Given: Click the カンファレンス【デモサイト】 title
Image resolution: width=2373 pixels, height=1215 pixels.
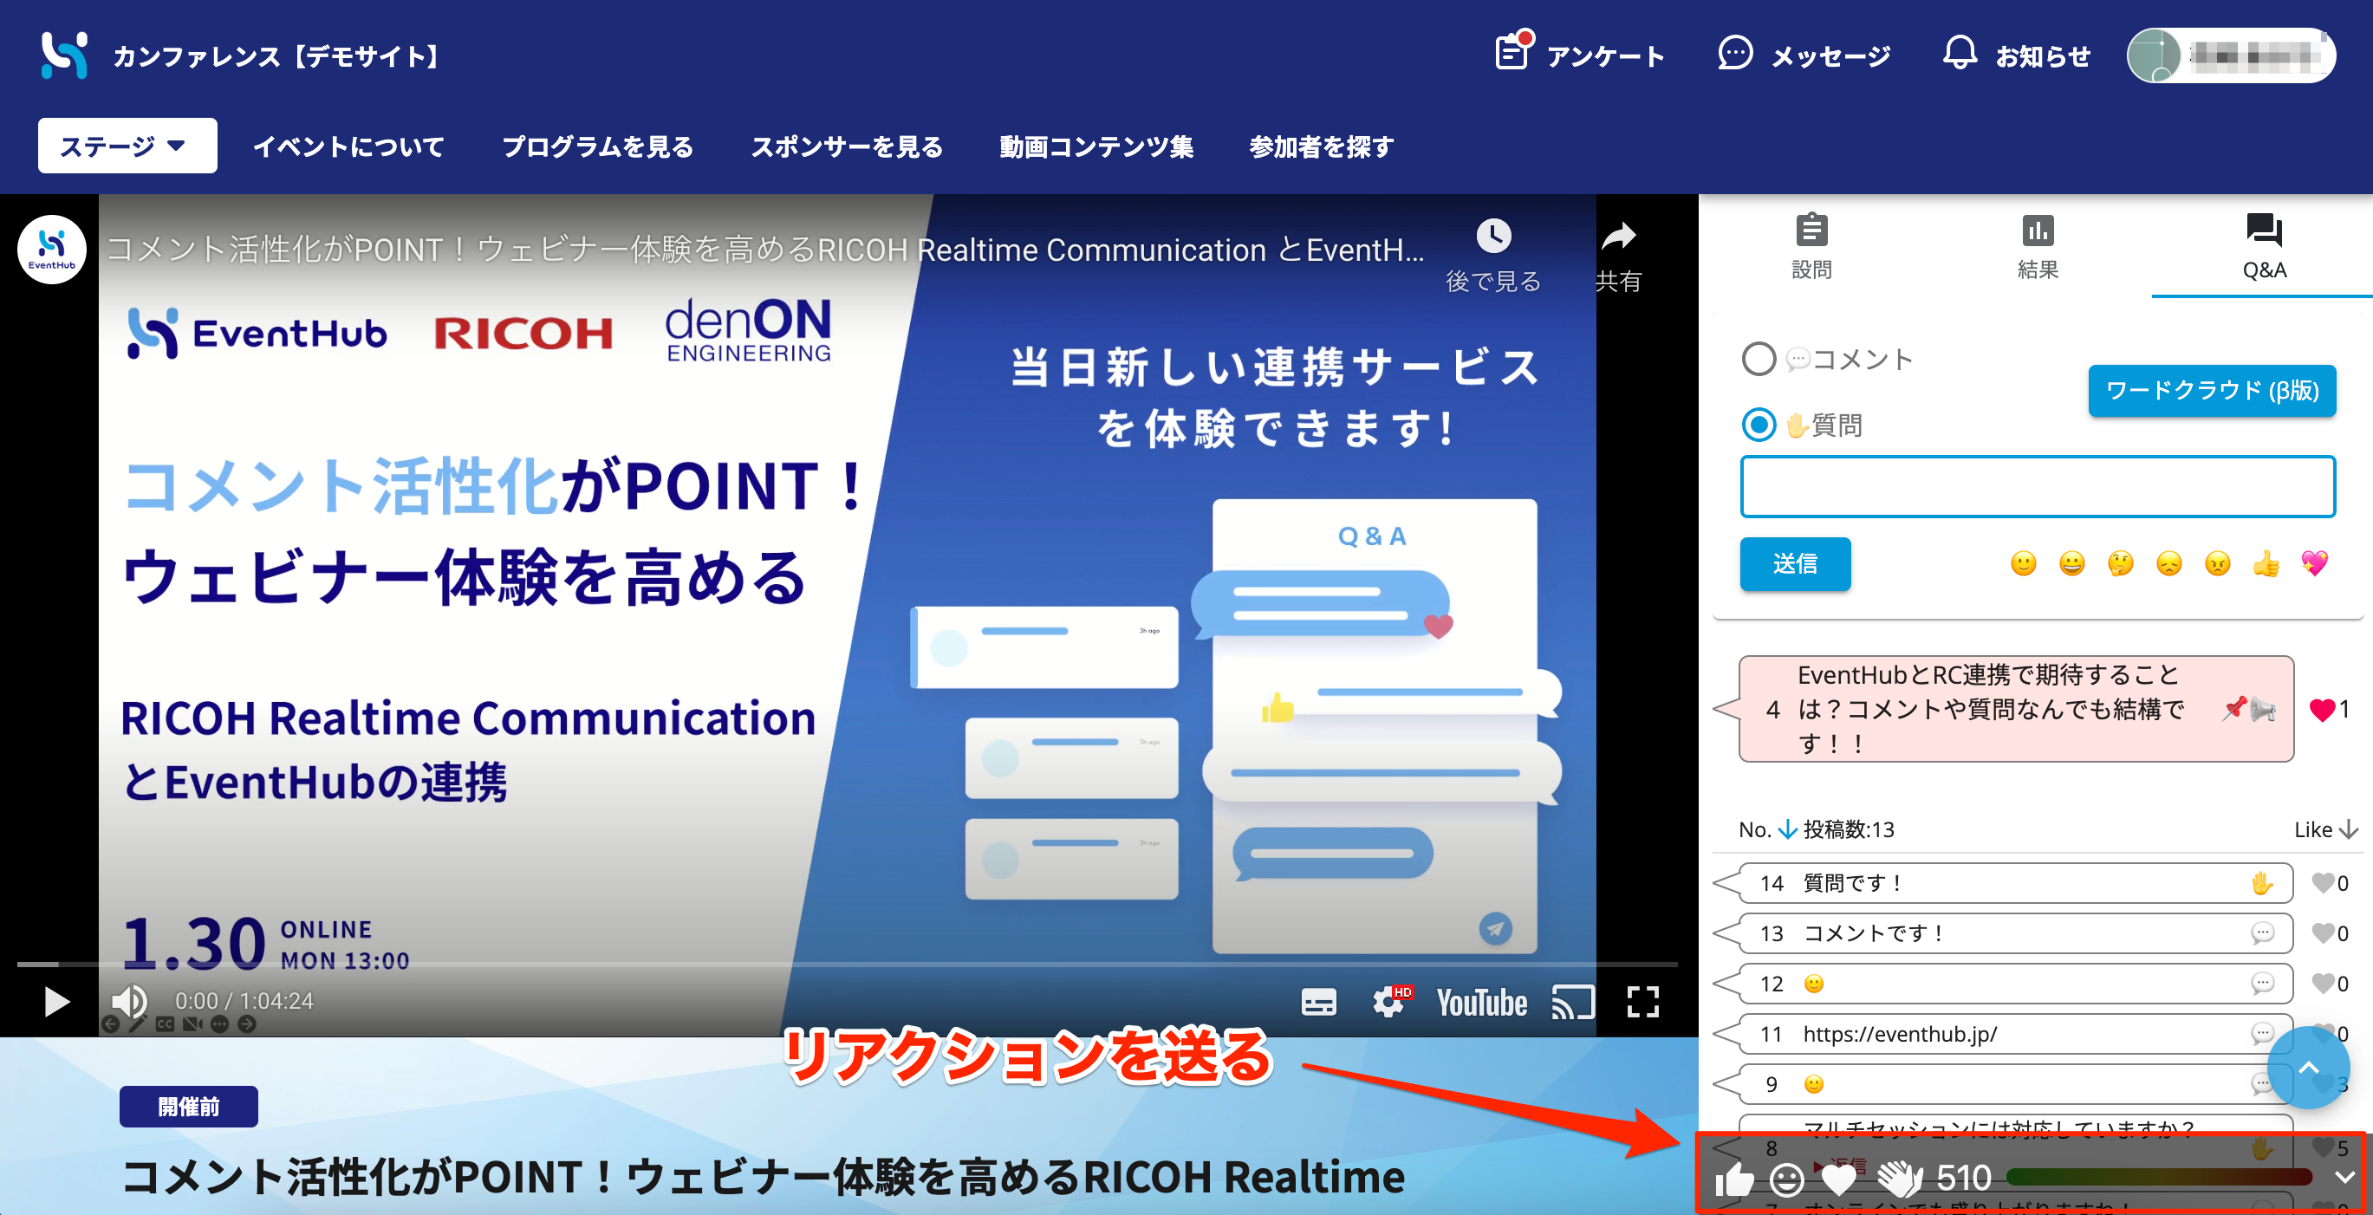Looking at the screenshot, I should click(281, 56).
